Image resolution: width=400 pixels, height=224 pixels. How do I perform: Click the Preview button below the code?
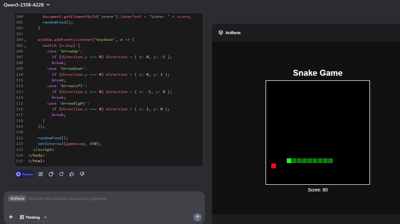coord(25,174)
